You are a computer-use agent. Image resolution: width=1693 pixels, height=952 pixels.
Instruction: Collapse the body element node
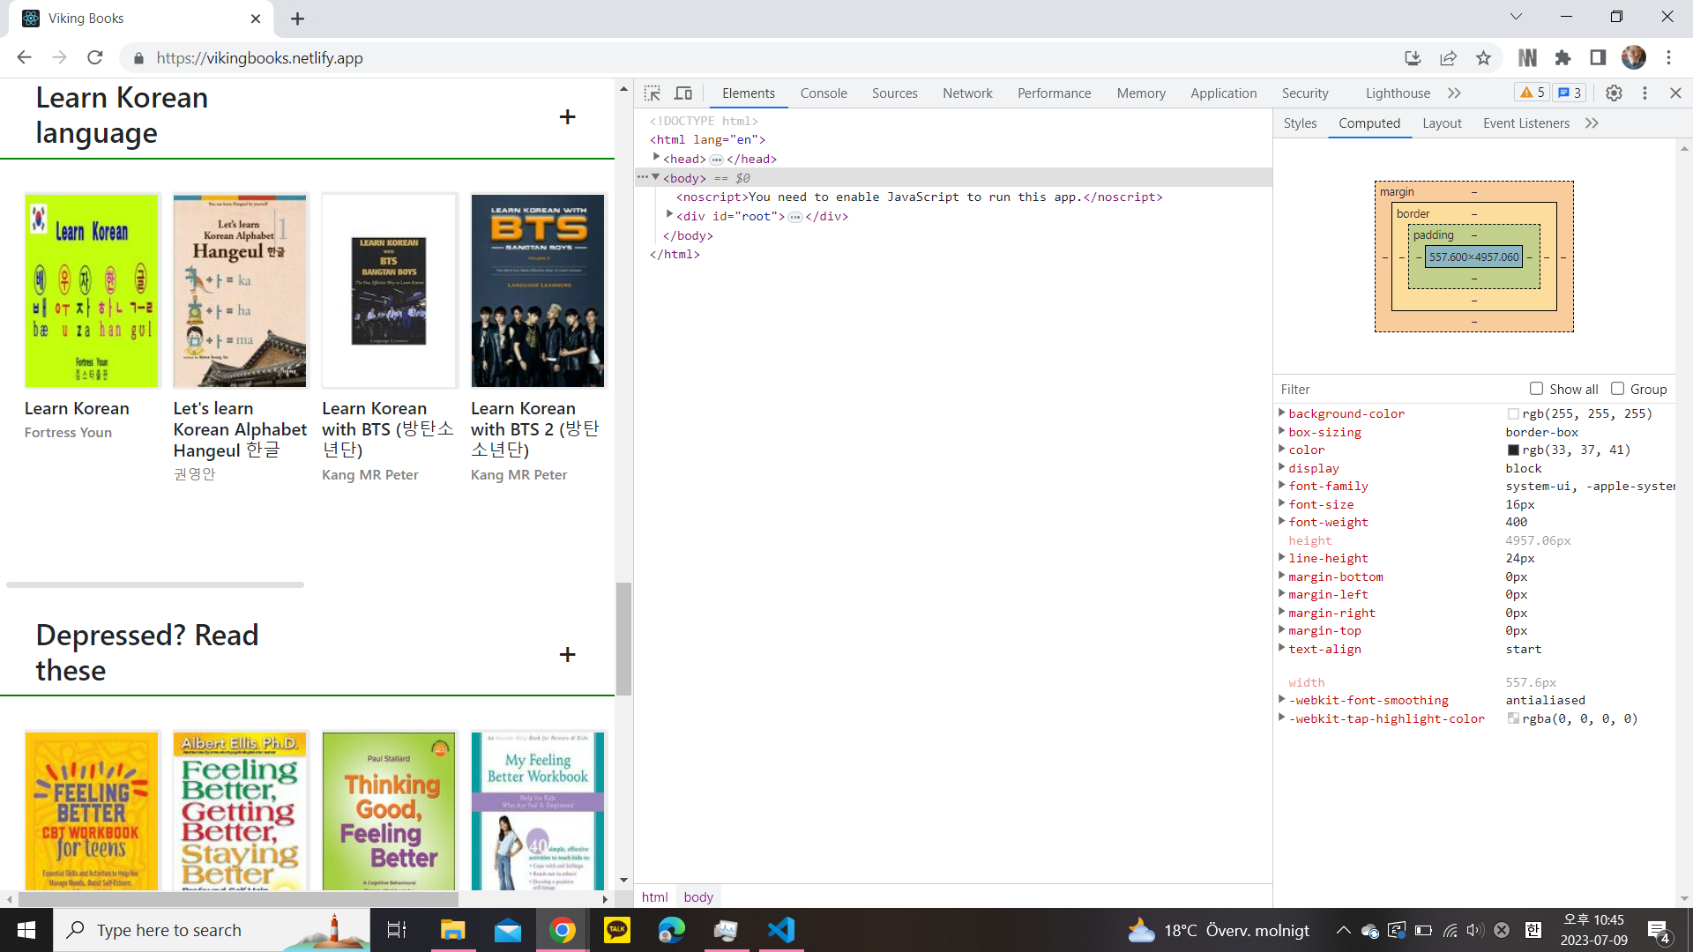[x=657, y=178]
